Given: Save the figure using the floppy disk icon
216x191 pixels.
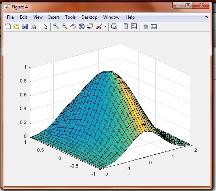Looking at the screenshot, I should pyautogui.click(x=25, y=26).
